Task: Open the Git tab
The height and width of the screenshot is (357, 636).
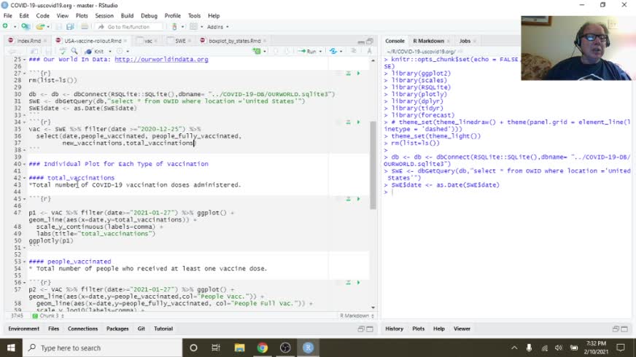Action: [141, 329]
